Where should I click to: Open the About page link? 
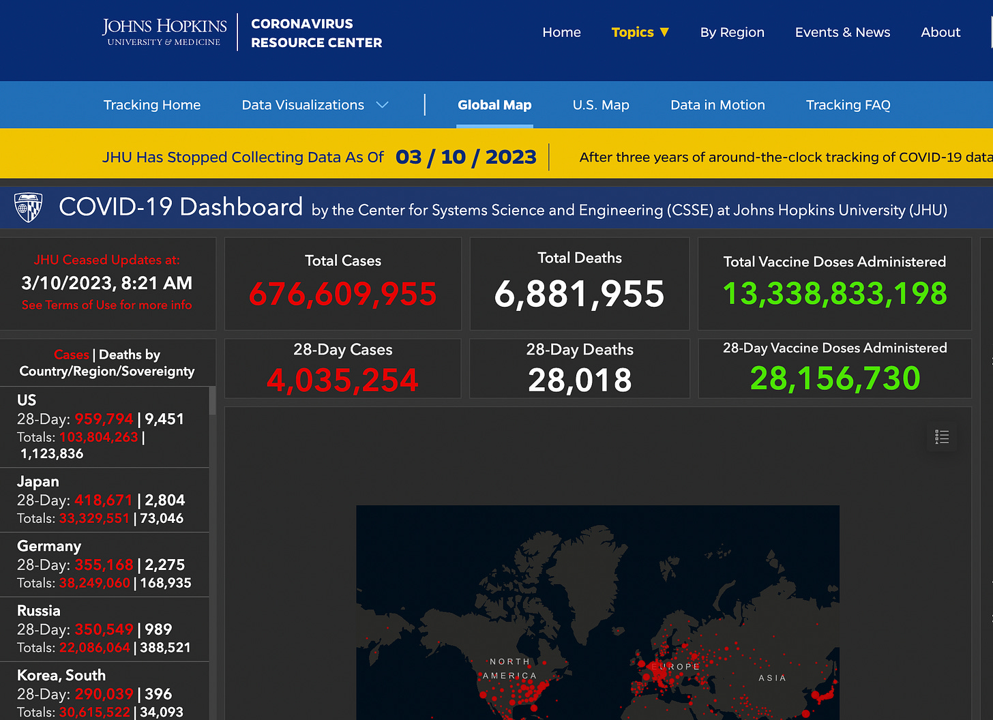pos(940,32)
